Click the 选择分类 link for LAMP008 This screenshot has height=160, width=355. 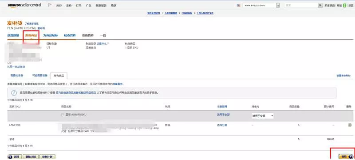click(222, 125)
